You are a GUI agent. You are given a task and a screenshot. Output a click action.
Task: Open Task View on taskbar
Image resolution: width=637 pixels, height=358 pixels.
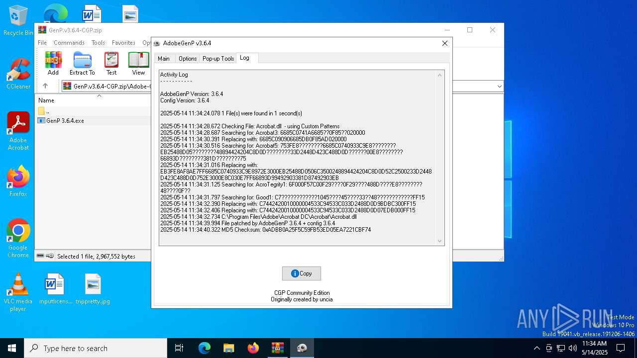179,348
